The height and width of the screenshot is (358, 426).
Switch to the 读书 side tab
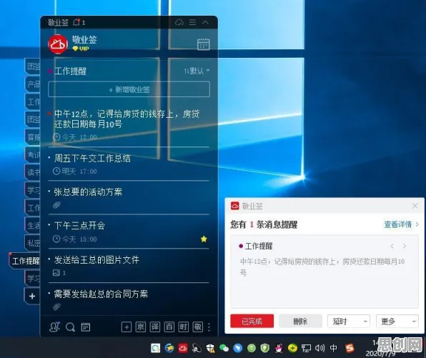33,172
